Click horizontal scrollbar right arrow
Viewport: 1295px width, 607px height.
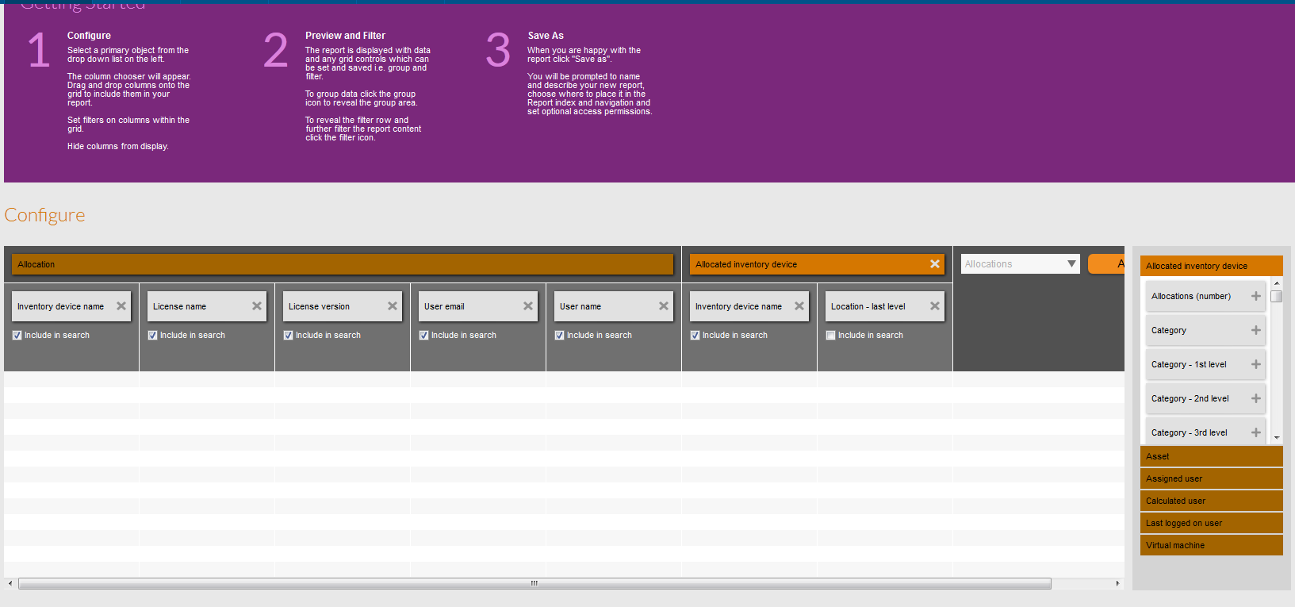pyautogui.click(x=1117, y=583)
